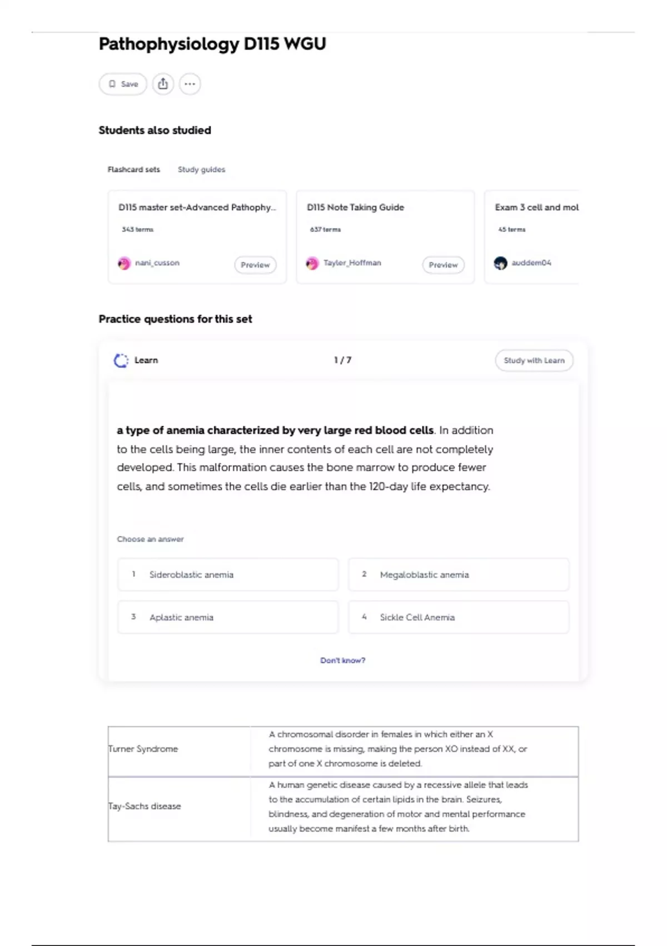This screenshot has height=946, width=667.
Task: Choose answer Megaloblastic anemia
Action: 459,574
